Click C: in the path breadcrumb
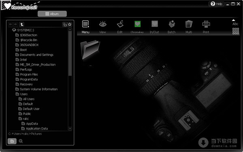Screen dimensions: 243x152 point(10,134)
